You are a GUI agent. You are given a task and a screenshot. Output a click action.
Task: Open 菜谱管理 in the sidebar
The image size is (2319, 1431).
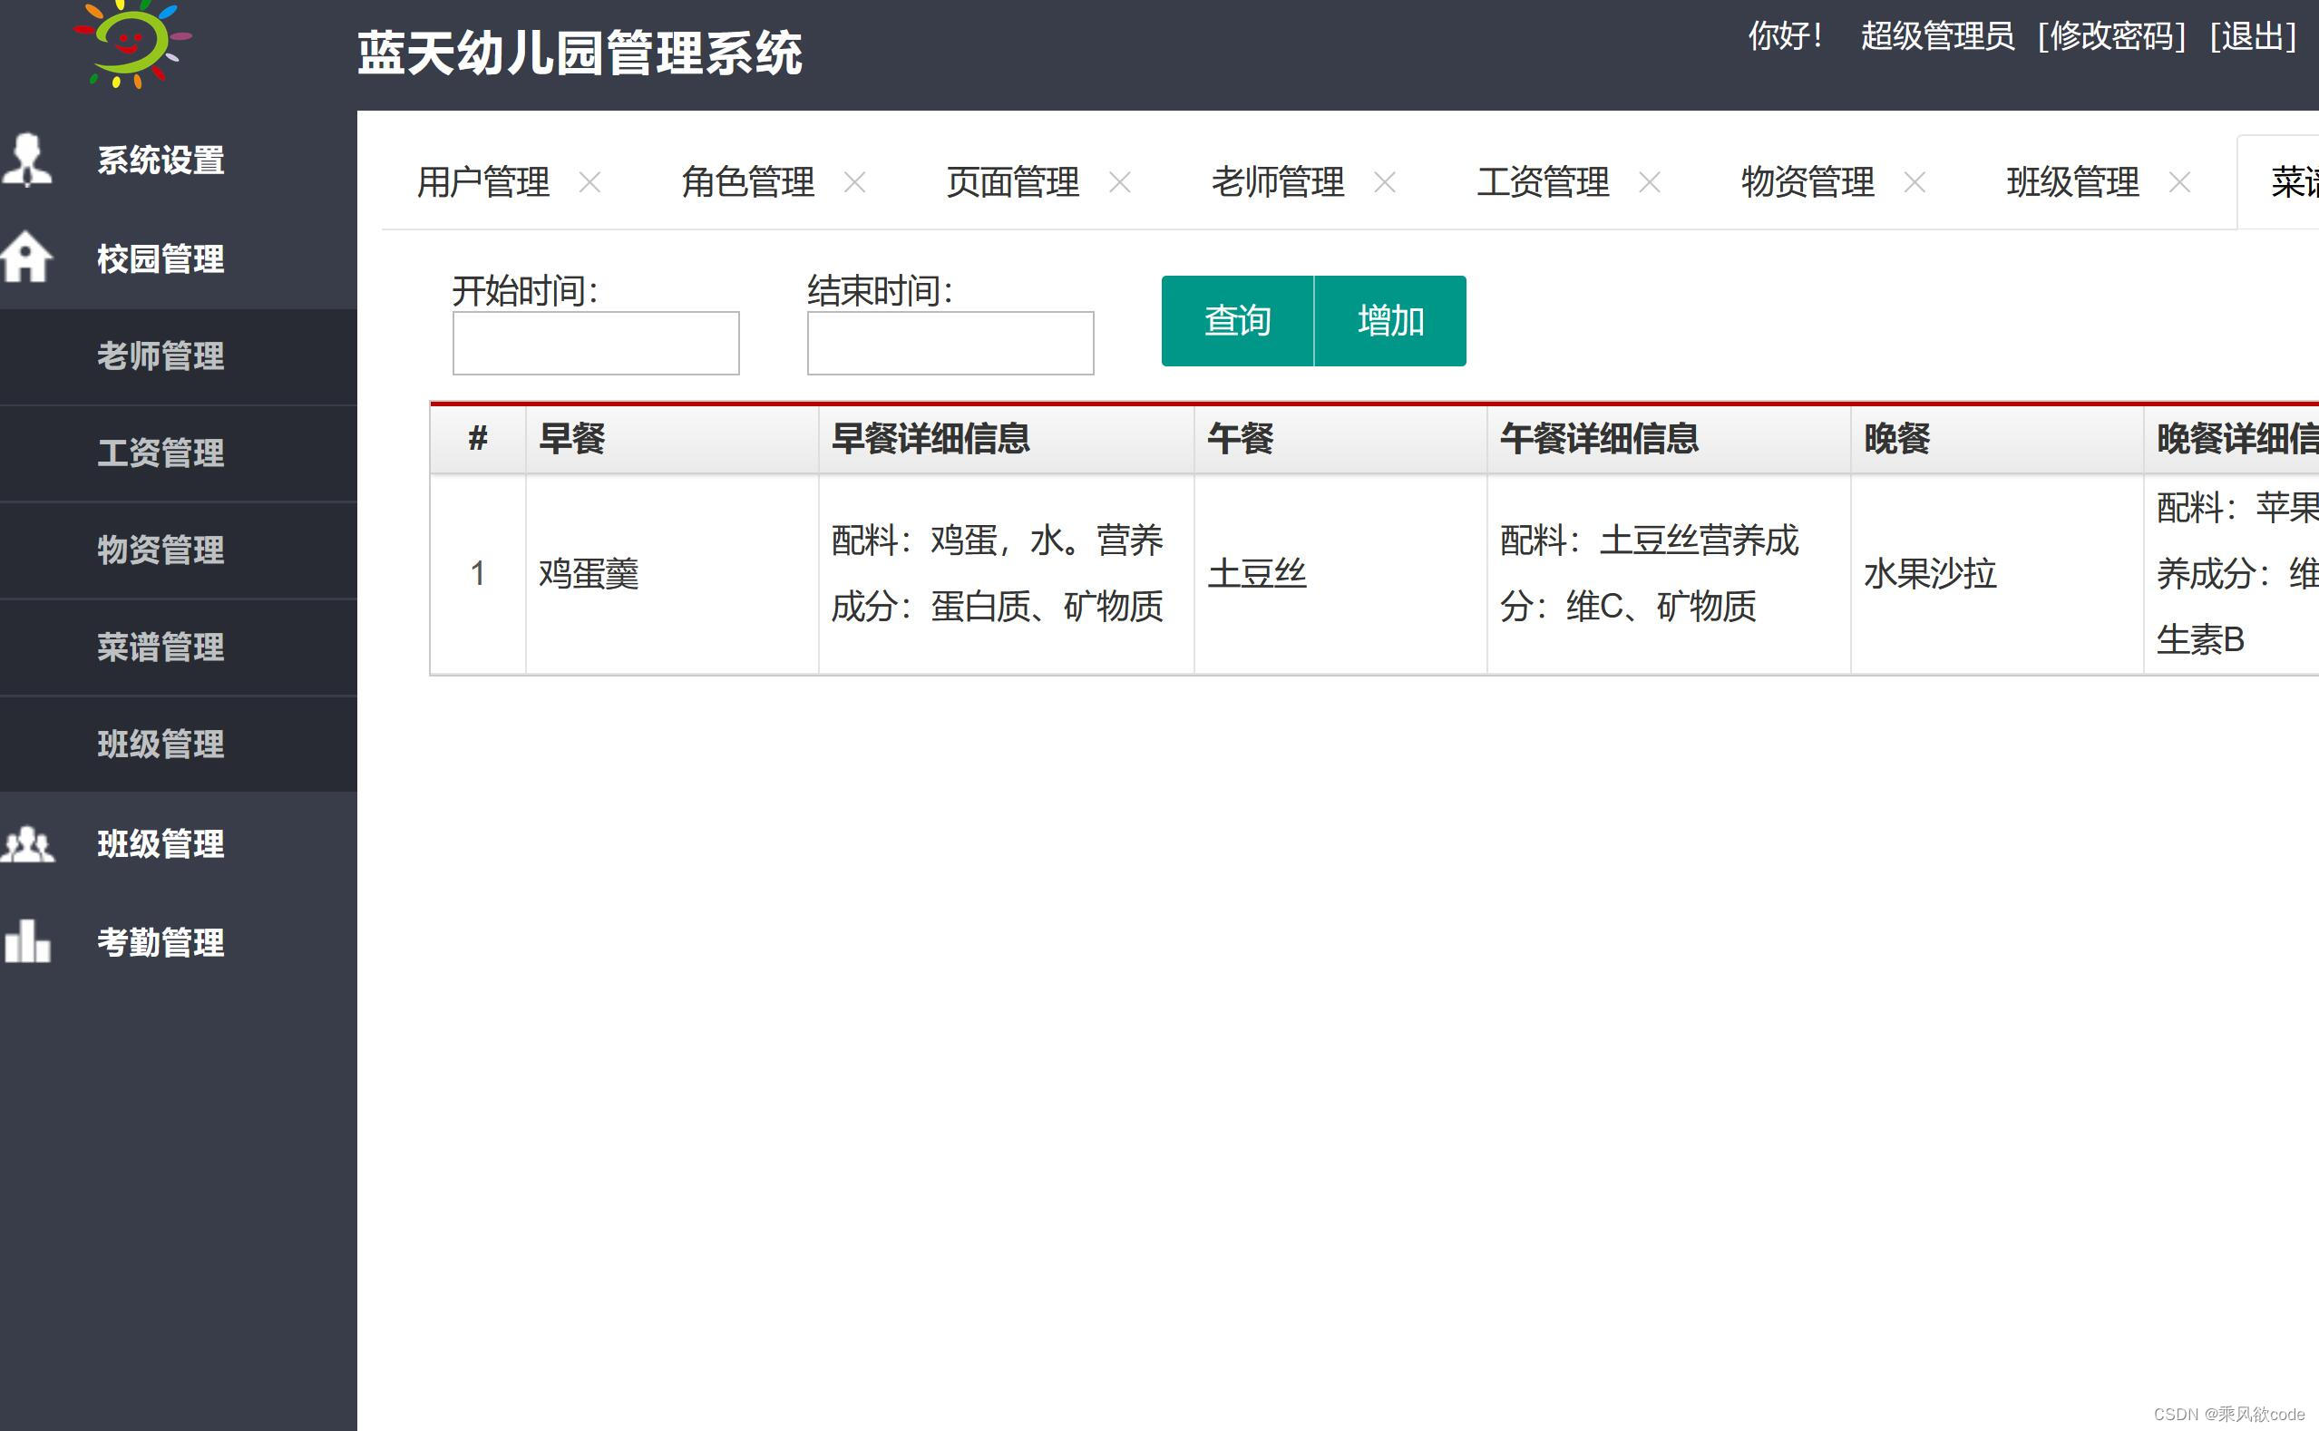point(161,647)
